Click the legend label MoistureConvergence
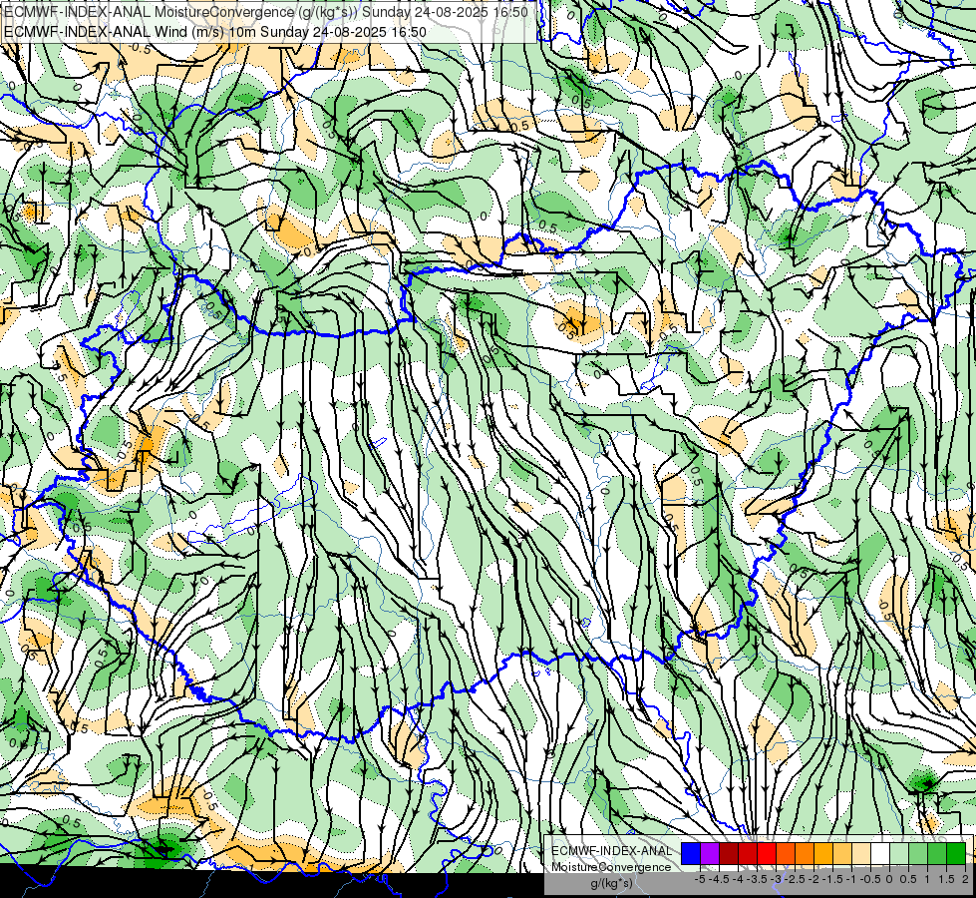Viewport: 976px width, 898px height. [x=611, y=867]
